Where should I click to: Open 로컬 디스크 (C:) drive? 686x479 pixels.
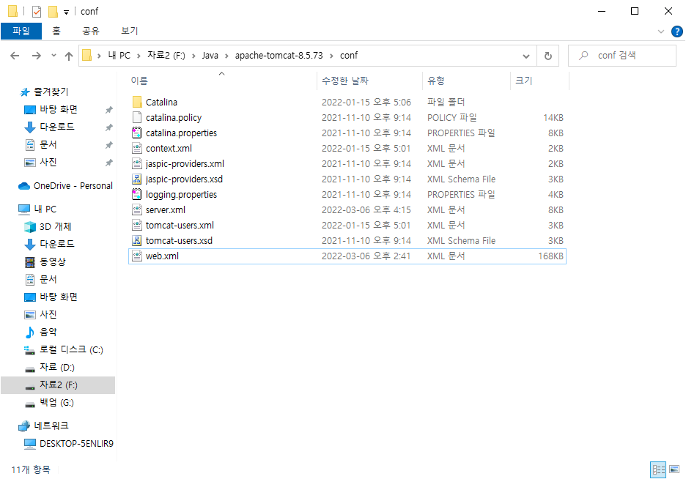[71, 349]
